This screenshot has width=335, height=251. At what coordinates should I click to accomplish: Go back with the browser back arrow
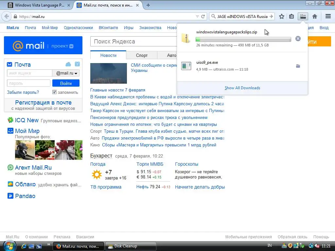point(7,16)
